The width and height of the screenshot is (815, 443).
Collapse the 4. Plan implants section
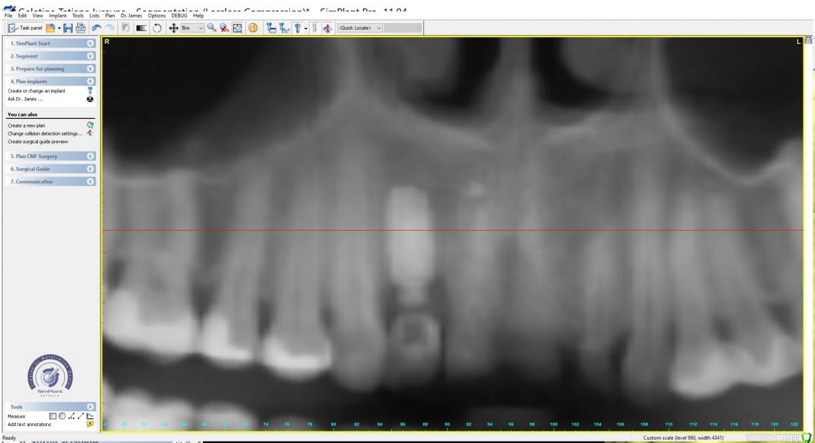(x=91, y=81)
